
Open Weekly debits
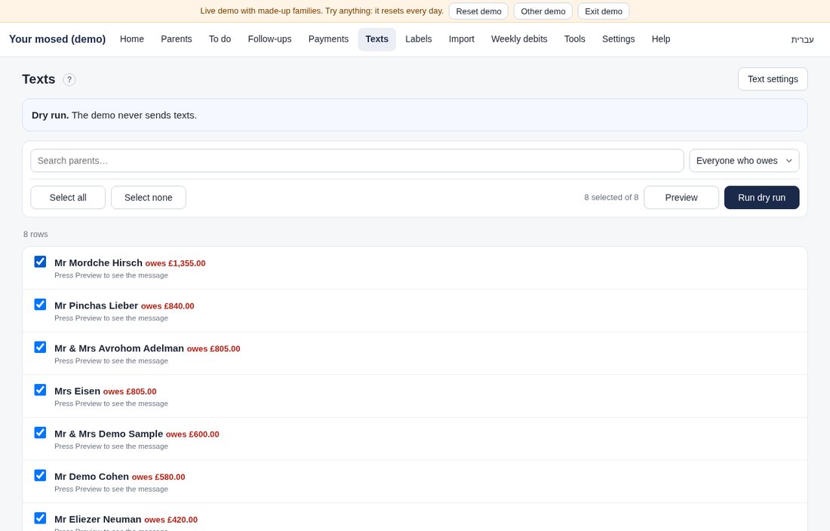point(519,39)
